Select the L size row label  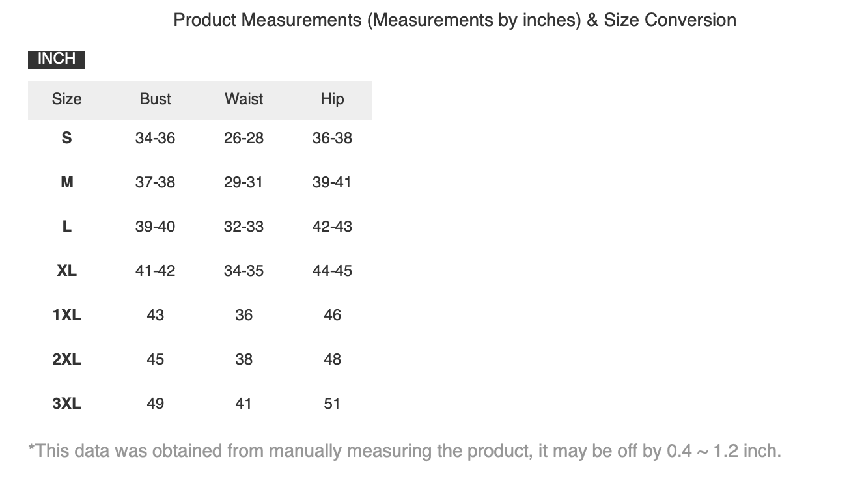[x=66, y=227]
